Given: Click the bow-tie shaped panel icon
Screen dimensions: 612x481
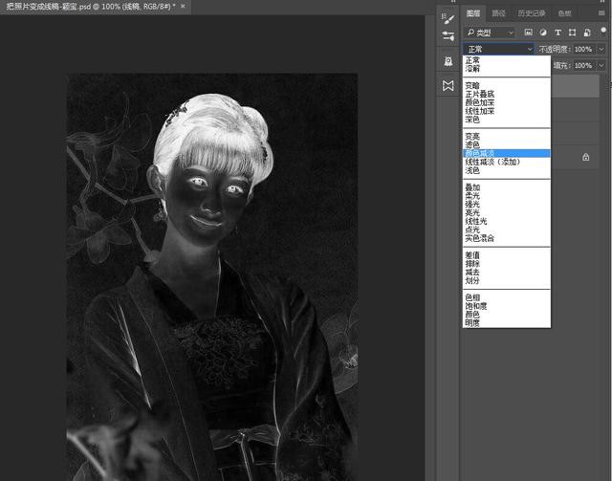Looking at the screenshot, I should pyautogui.click(x=448, y=86).
